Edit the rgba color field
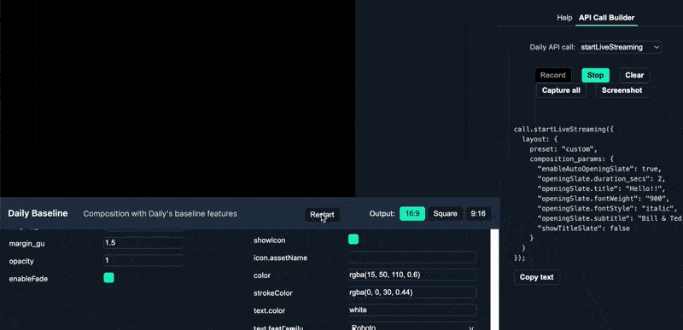 point(412,275)
